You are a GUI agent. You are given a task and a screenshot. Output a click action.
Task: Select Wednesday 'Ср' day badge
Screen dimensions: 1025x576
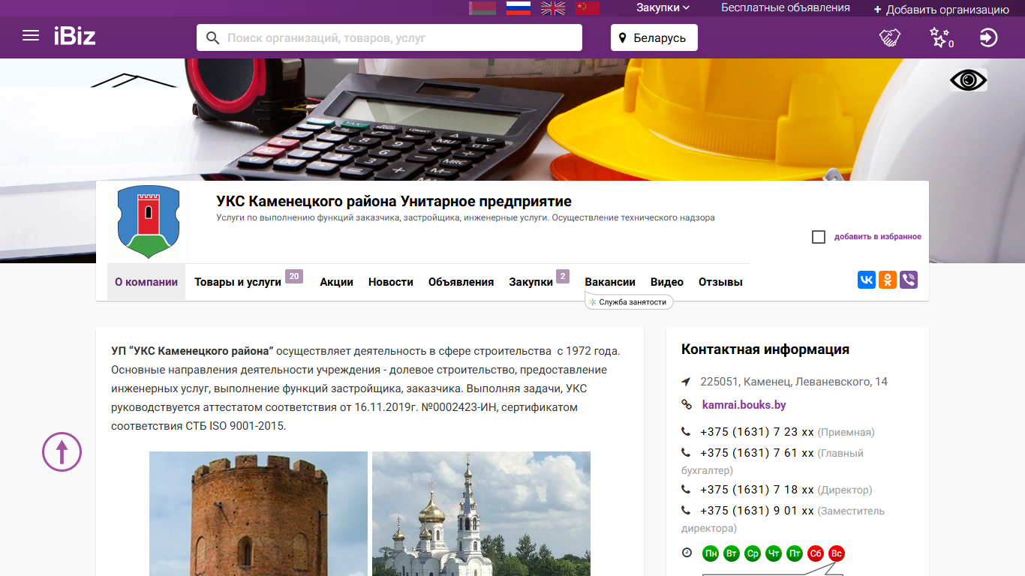tap(753, 554)
